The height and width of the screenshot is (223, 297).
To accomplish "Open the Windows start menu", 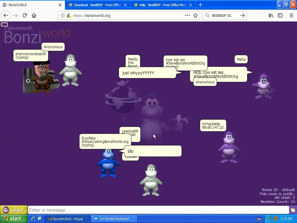I will pyautogui.click(x=14, y=219).
